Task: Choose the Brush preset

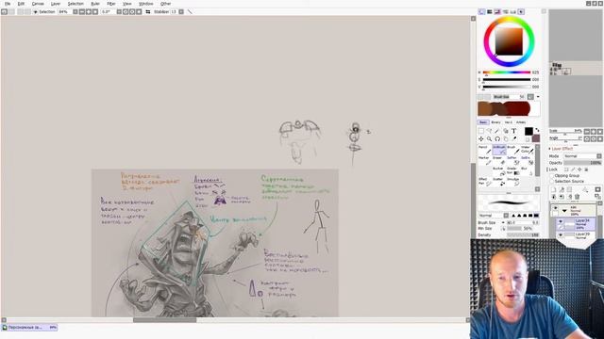Action: (513, 150)
